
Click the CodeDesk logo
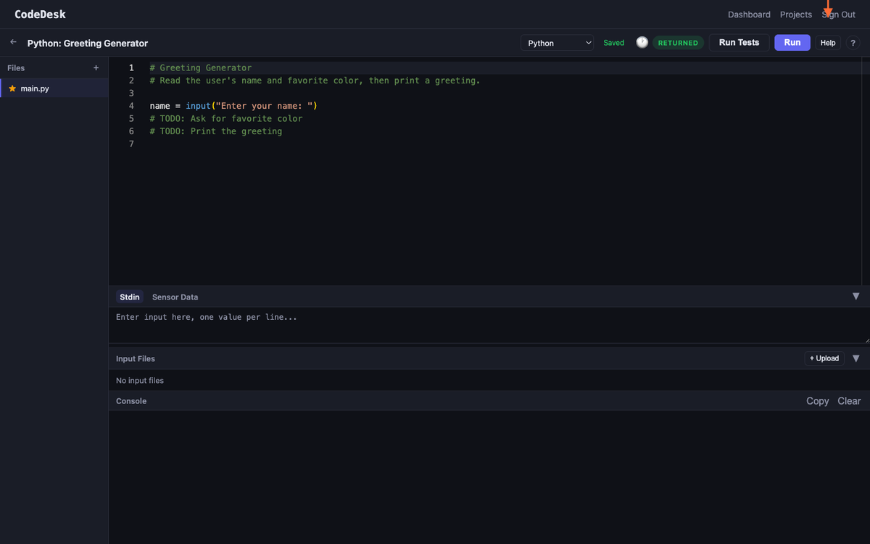coord(40,15)
